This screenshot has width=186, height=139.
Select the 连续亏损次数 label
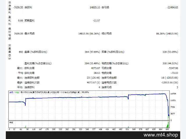coord(109,83)
